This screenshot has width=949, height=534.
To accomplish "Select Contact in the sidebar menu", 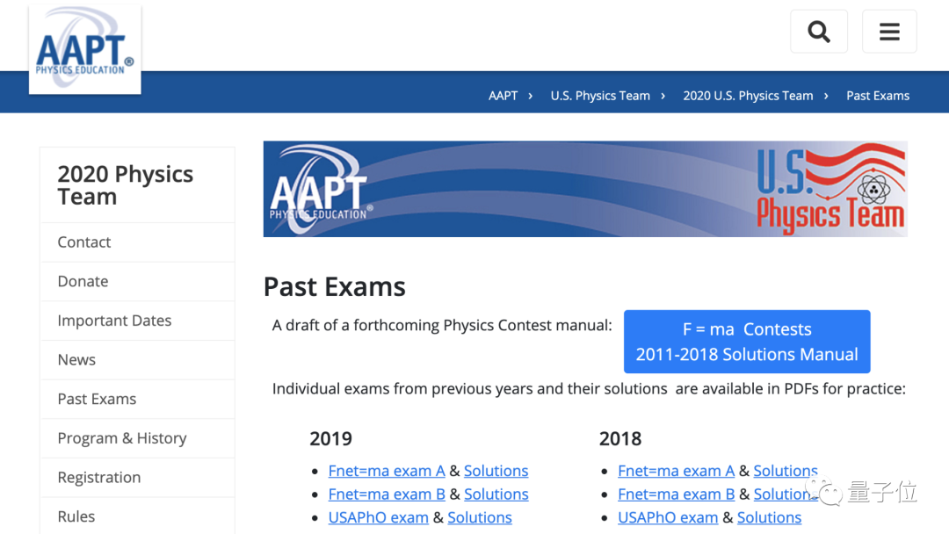I will (84, 242).
